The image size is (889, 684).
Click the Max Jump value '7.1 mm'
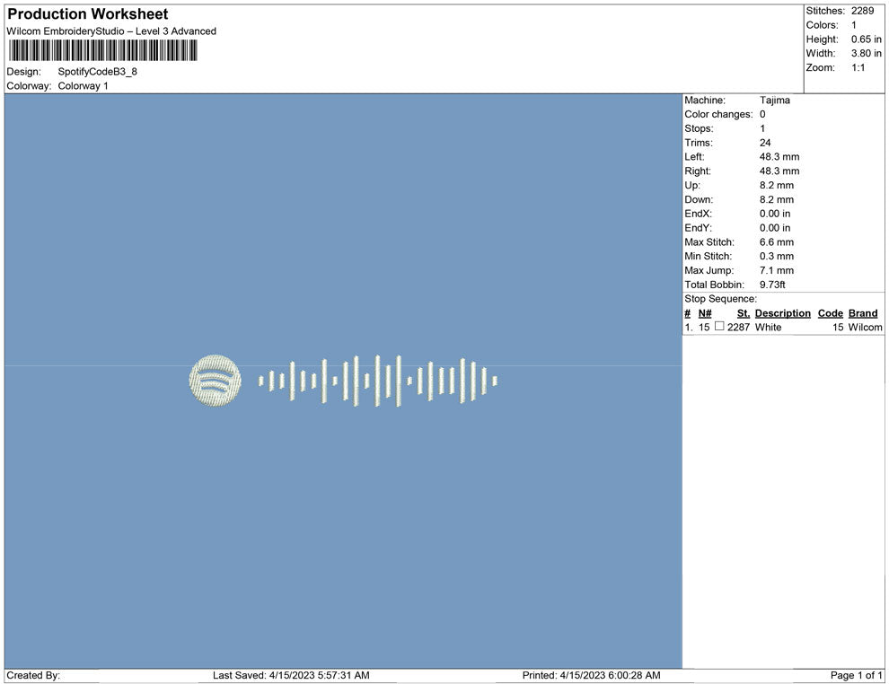(776, 270)
